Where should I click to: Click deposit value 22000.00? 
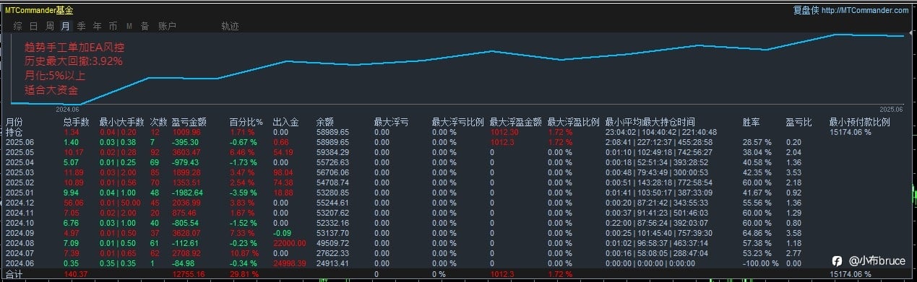tap(290, 244)
